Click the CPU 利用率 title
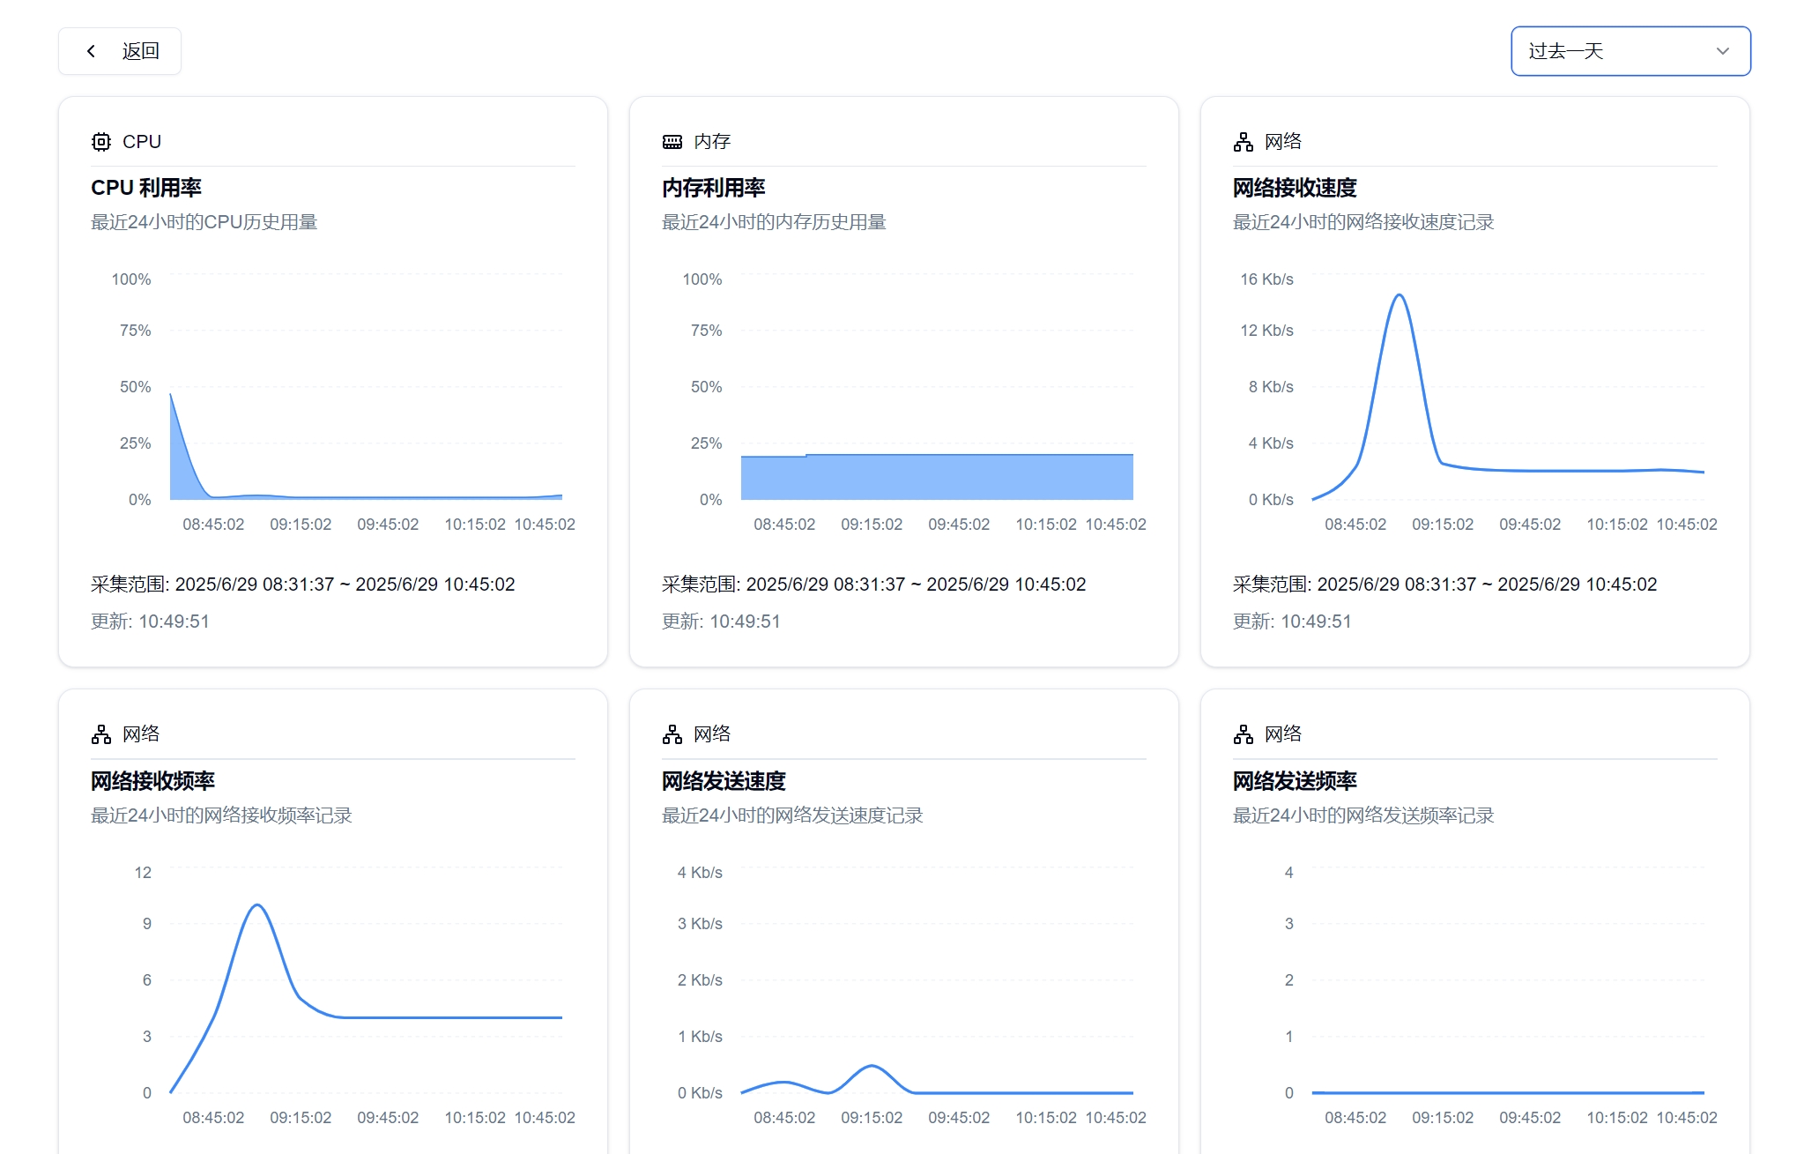 [146, 188]
